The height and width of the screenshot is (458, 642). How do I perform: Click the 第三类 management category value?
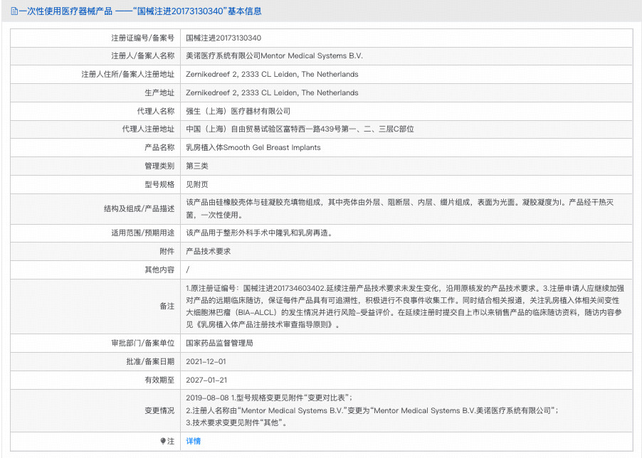[197, 166]
